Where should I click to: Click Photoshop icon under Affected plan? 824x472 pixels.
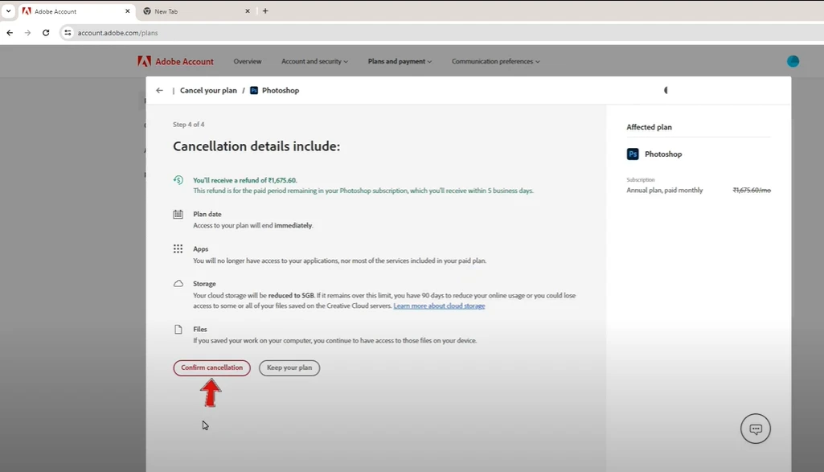pos(633,154)
